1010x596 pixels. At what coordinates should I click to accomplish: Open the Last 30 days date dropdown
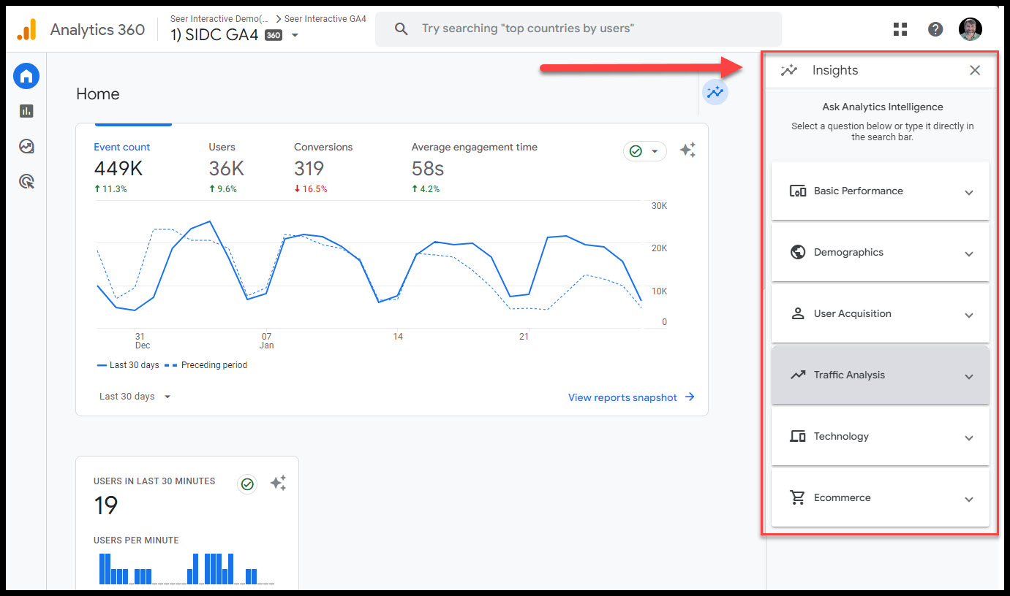[135, 397]
